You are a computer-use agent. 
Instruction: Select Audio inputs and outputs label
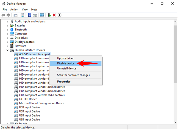[x=30, y=21]
